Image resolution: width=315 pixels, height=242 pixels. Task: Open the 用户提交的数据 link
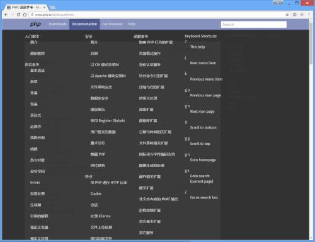coord(103,132)
